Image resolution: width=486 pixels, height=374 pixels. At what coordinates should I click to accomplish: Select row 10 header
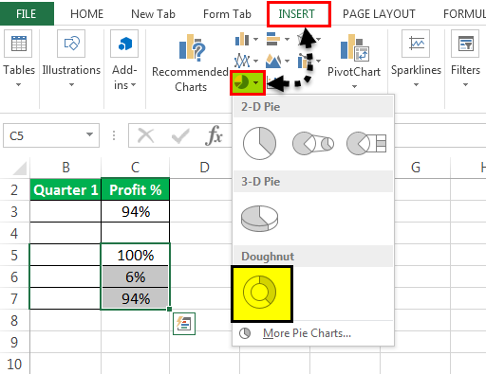pos(14,364)
